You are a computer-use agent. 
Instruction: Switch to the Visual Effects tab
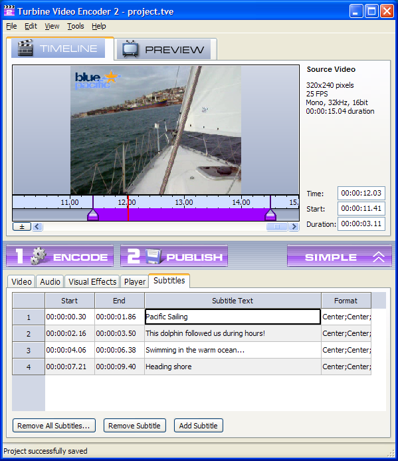(92, 281)
